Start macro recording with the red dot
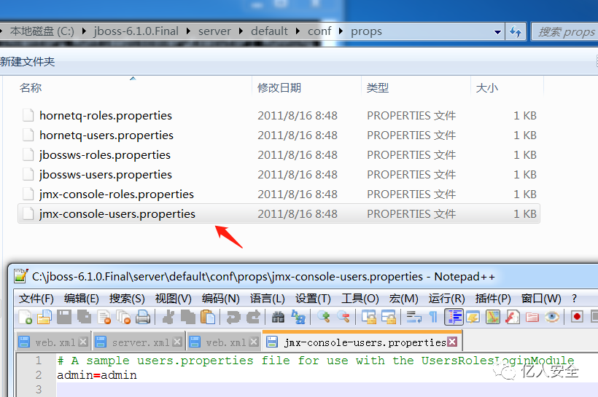The image size is (598, 397). point(577,317)
